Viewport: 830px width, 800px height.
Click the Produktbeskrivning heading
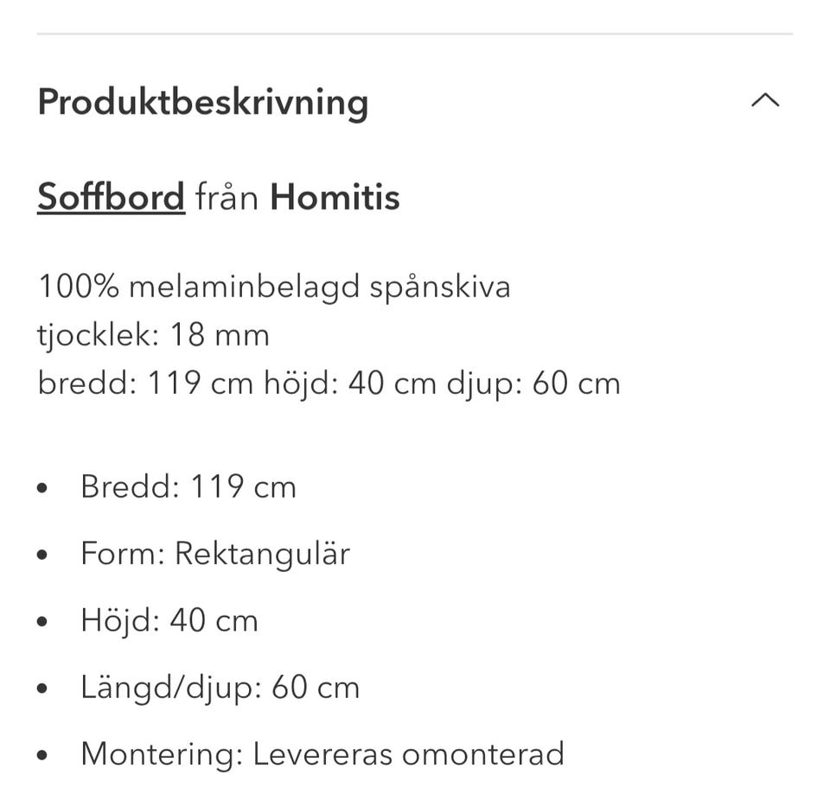203,102
